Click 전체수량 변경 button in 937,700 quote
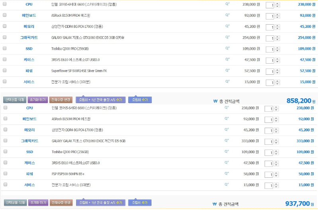This screenshot has height=210, width=318. tap(61, 202)
